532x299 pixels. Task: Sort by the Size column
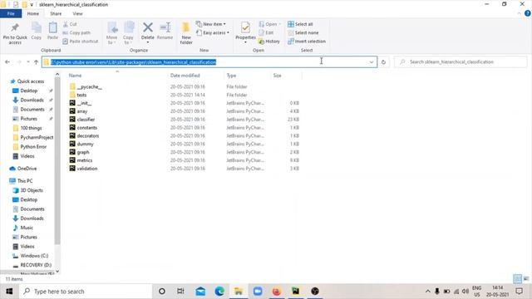(277, 76)
